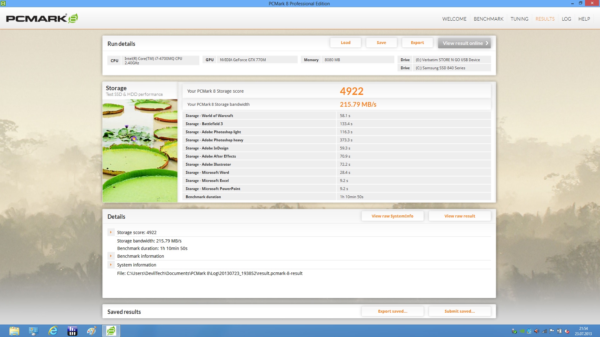Click View raw SystemInfo
Viewport: 600px width, 337px height.
point(392,216)
